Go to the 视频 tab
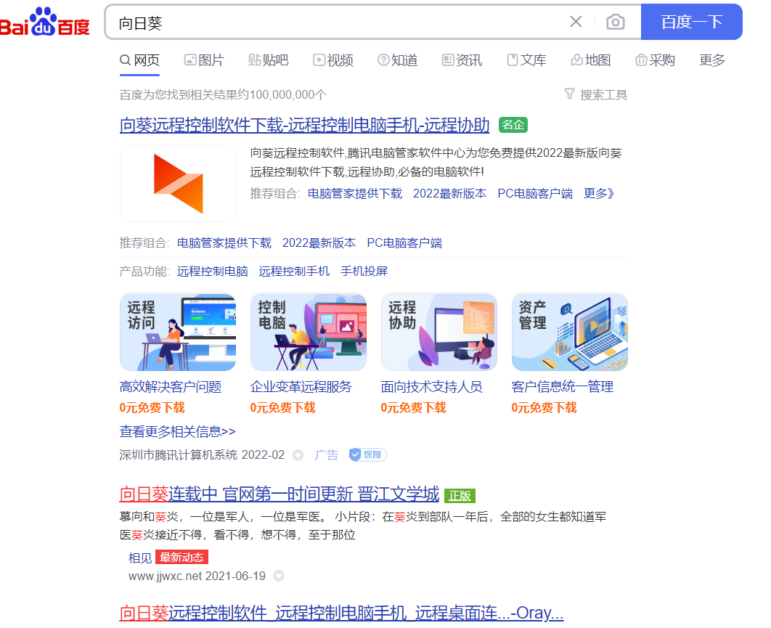771x628 pixels. pos(333,60)
